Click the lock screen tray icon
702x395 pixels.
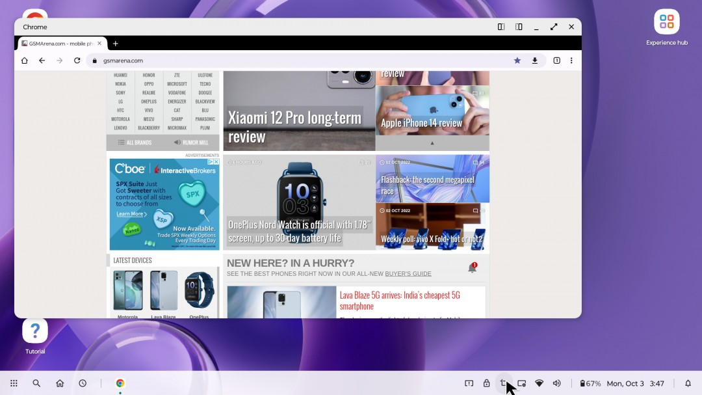click(x=486, y=383)
